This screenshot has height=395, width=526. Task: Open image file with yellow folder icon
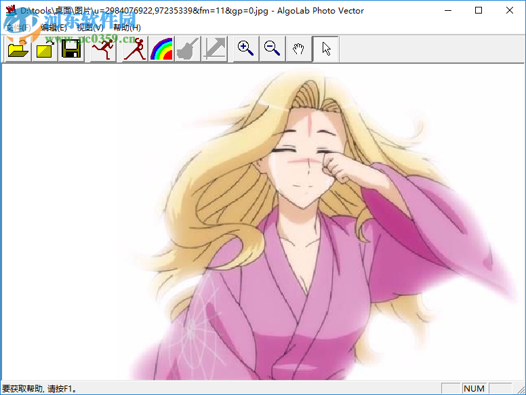(18, 49)
